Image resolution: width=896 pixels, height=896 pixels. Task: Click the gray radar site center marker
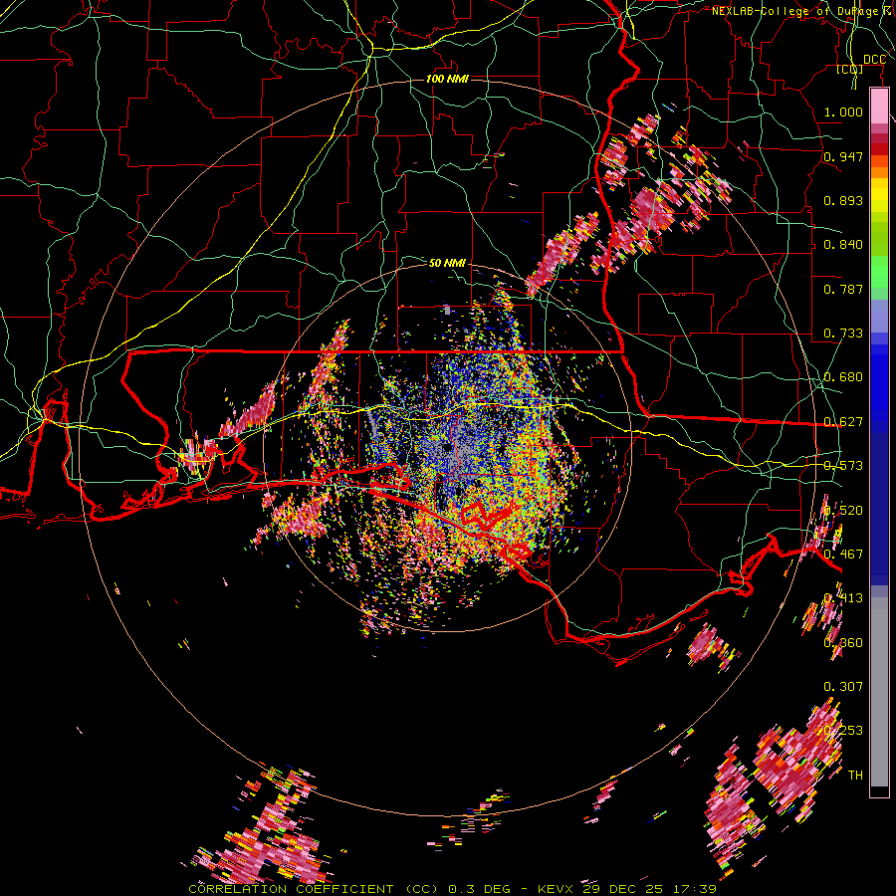pyautogui.click(x=448, y=449)
